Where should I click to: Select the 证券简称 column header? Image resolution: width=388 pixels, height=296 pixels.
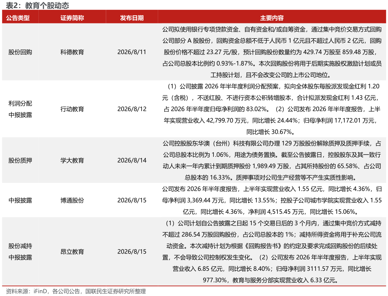pyautogui.click(x=72, y=18)
